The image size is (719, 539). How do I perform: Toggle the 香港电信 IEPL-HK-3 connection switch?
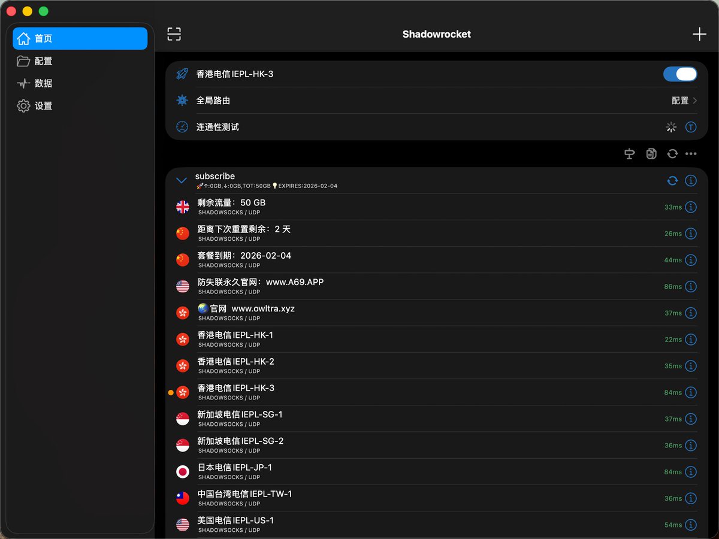pos(680,74)
